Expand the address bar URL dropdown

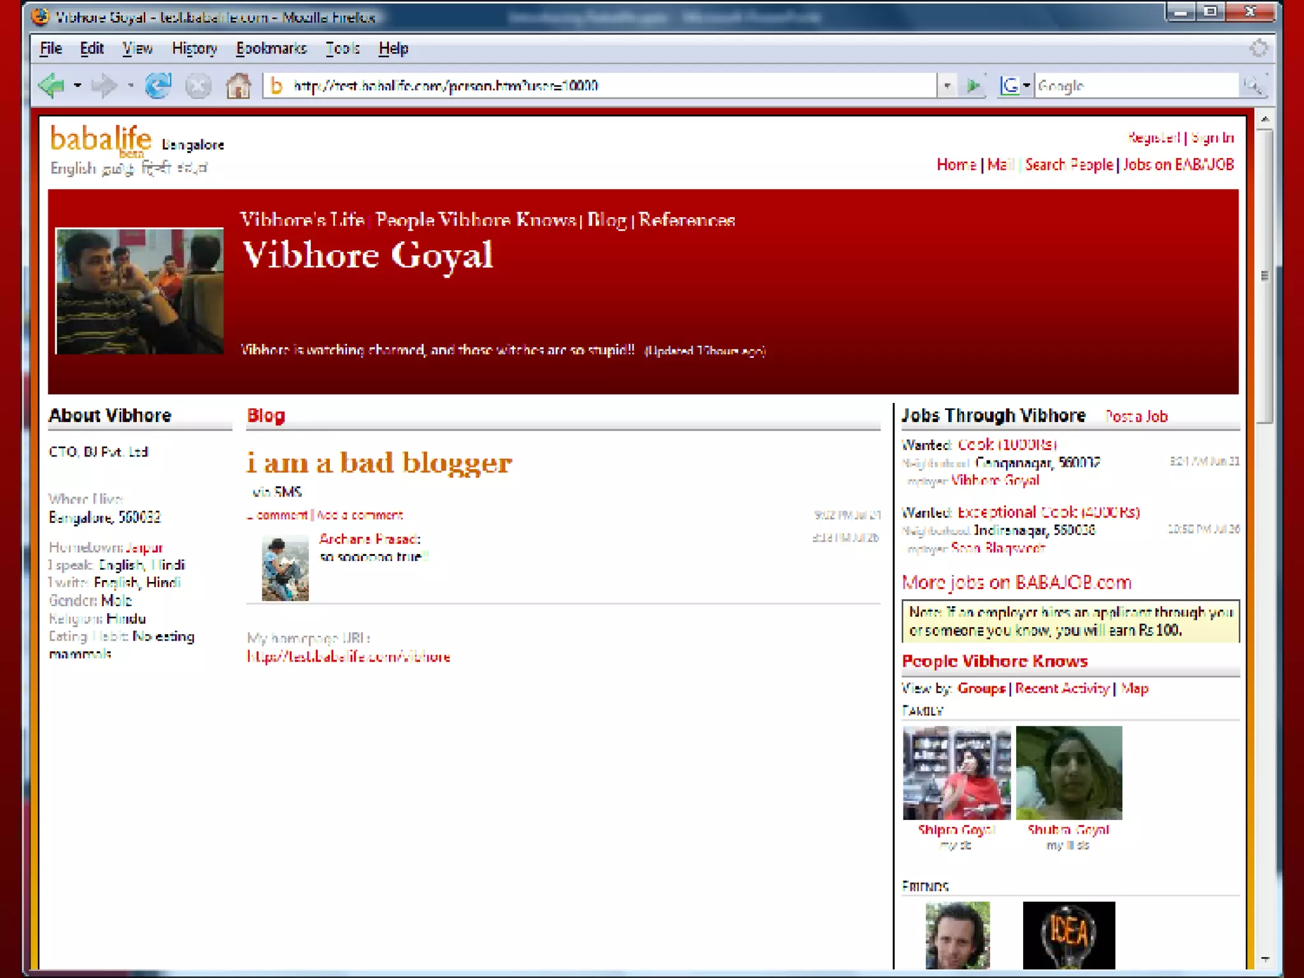(x=947, y=85)
